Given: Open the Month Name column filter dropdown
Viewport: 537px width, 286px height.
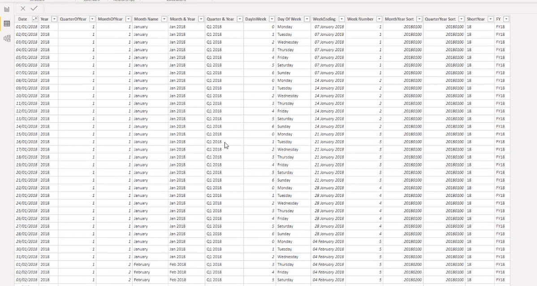Looking at the screenshot, I should pos(164,19).
